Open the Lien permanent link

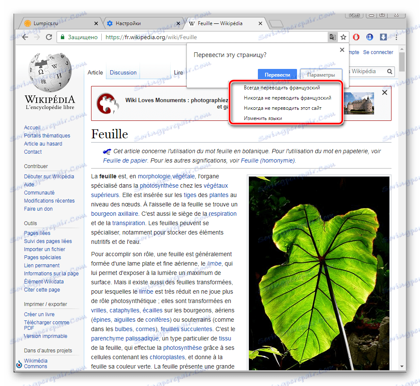click(42, 265)
